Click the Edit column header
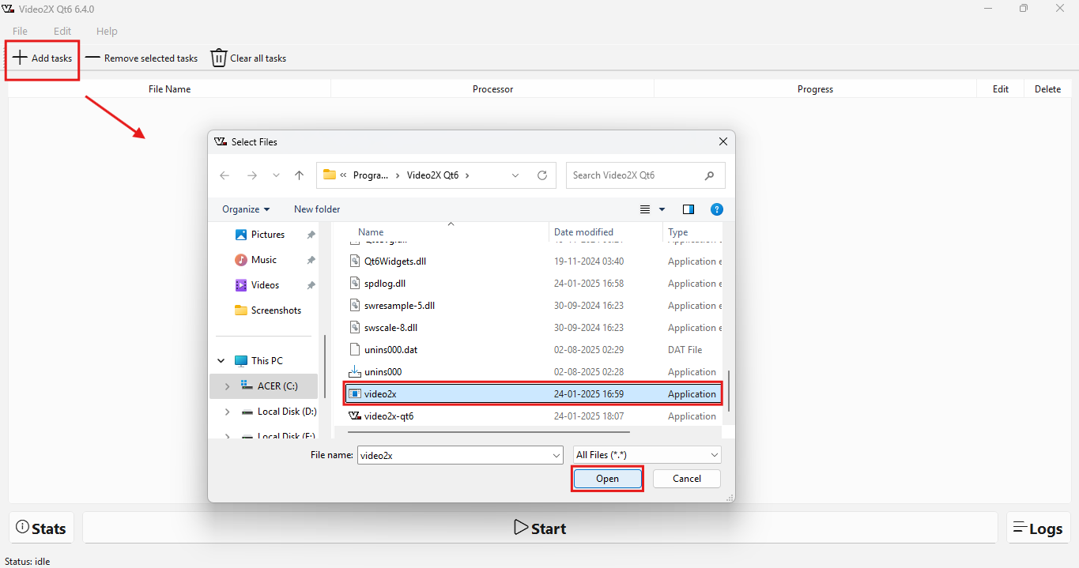The width and height of the screenshot is (1079, 568). coord(1001,89)
